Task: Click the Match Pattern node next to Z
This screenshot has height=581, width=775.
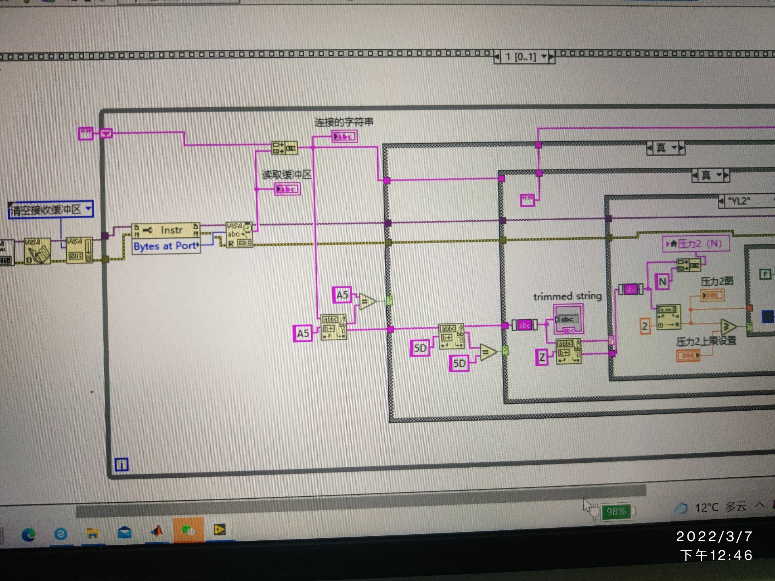Action: click(568, 351)
